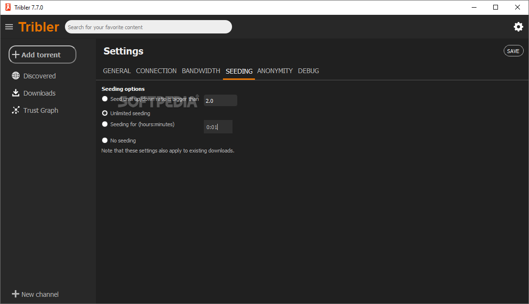Image resolution: width=529 pixels, height=304 pixels.
Task: Maximize the Tribler window
Action: (x=496, y=7)
